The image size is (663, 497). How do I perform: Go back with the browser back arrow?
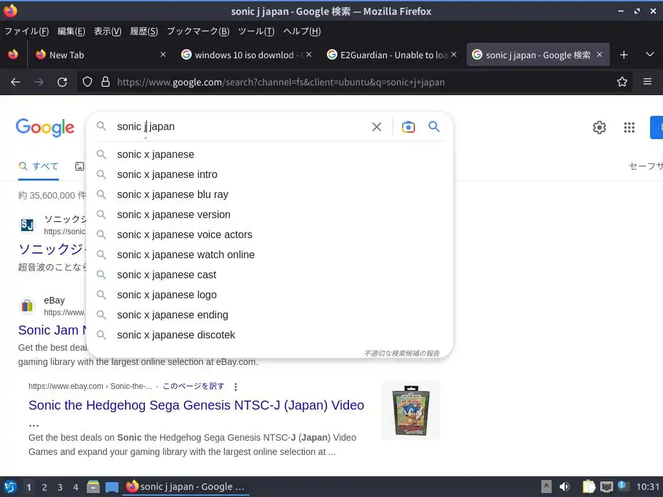(x=16, y=82)
